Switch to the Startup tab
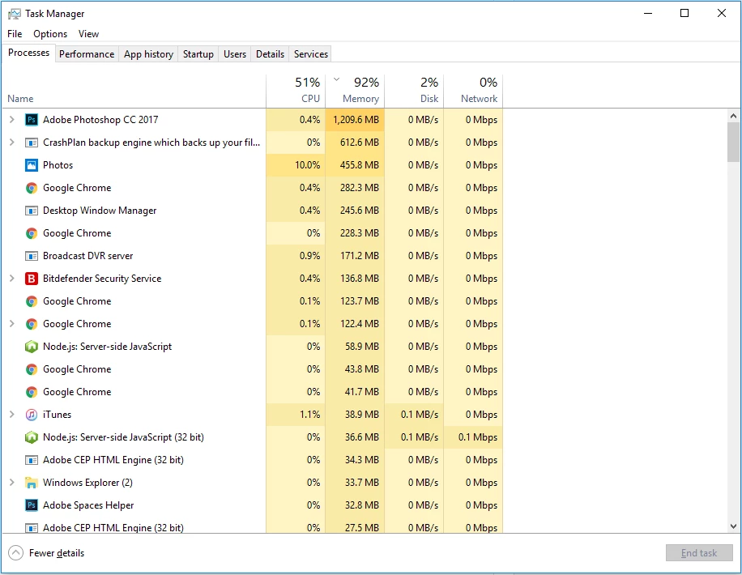Viewport: 742px width, 575px height. (198, 54)
